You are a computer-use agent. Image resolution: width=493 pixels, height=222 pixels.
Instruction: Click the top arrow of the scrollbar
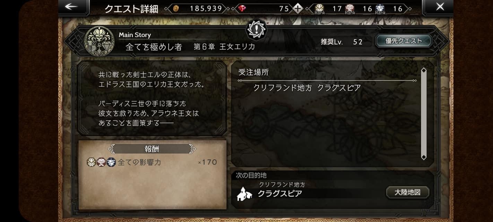[423, 71]
